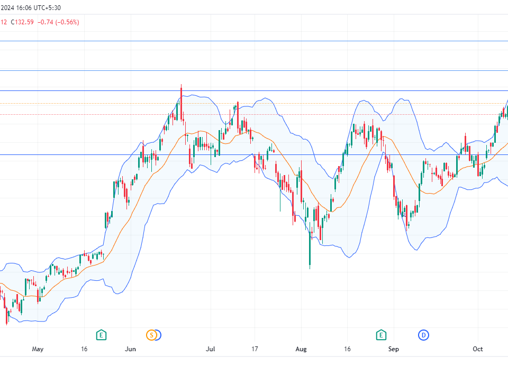Click the closing price value C132.59

(x=22, y=22)
